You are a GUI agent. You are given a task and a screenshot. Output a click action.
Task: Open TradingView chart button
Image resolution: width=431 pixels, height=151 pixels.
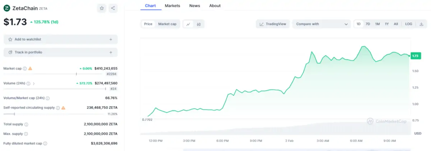(x=273, y=24)
